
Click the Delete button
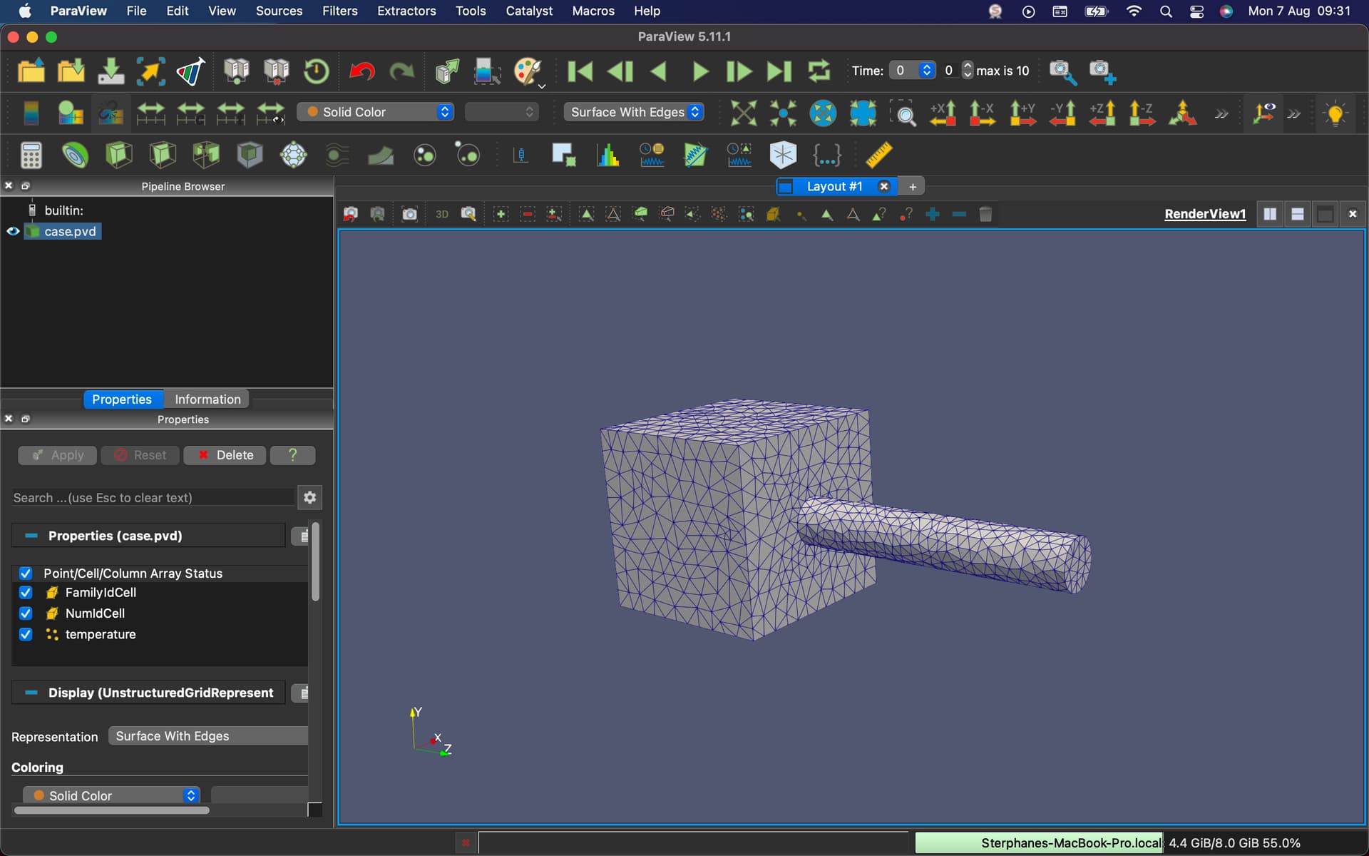[225, 455]
